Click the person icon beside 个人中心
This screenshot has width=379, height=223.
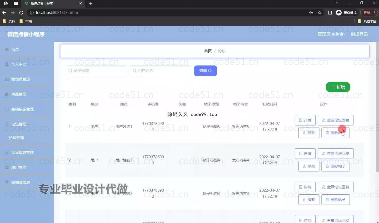click(x=7, y=64)
